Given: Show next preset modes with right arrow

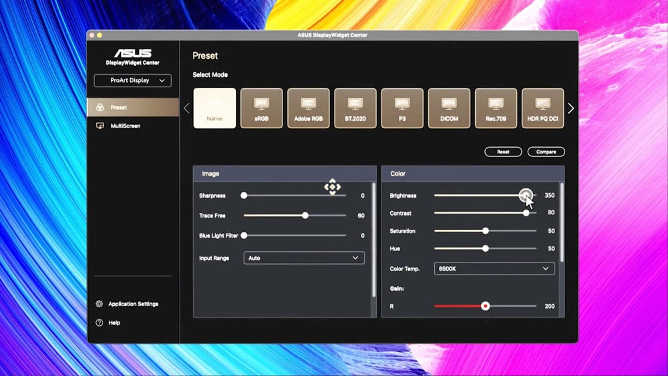Looking at the screenshot, I should [x=571, y=108].
